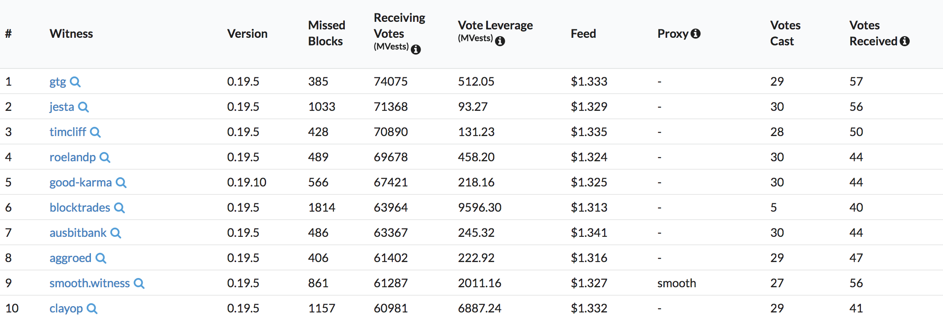Show the Receiving Votes info icon
This screenshot has height=320, width=943.
416,50
